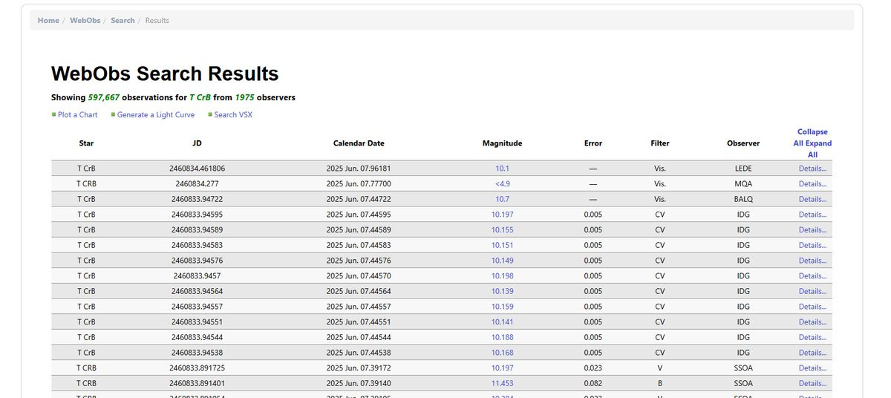Image resolution: width=891 pixels, height=398 pixels.
Task: Select JD value 2460834.461806
Action: (x=197, y=169)
